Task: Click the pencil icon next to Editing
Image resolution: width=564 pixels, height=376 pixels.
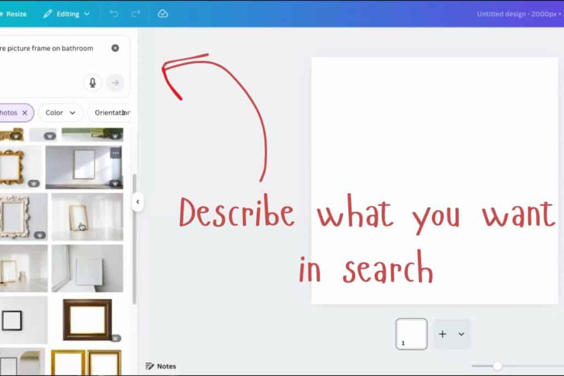Action: pos(48,14)
